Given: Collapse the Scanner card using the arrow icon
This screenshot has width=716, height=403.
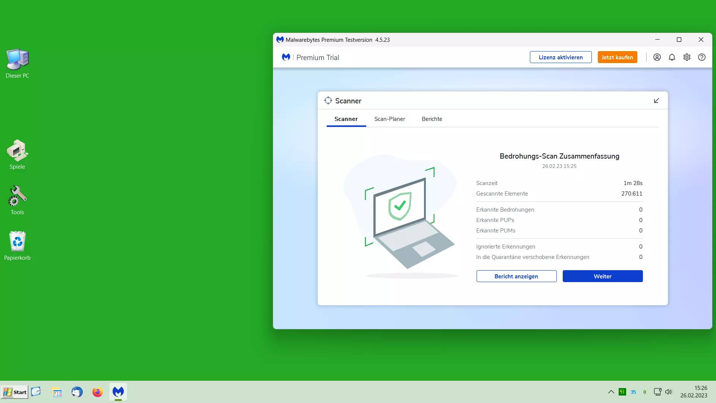Looking at the screenshot, I should 657,100.
